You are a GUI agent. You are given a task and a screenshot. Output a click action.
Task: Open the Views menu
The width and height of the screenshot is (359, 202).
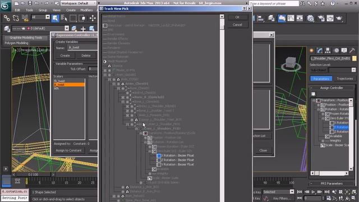pos(57,10)
